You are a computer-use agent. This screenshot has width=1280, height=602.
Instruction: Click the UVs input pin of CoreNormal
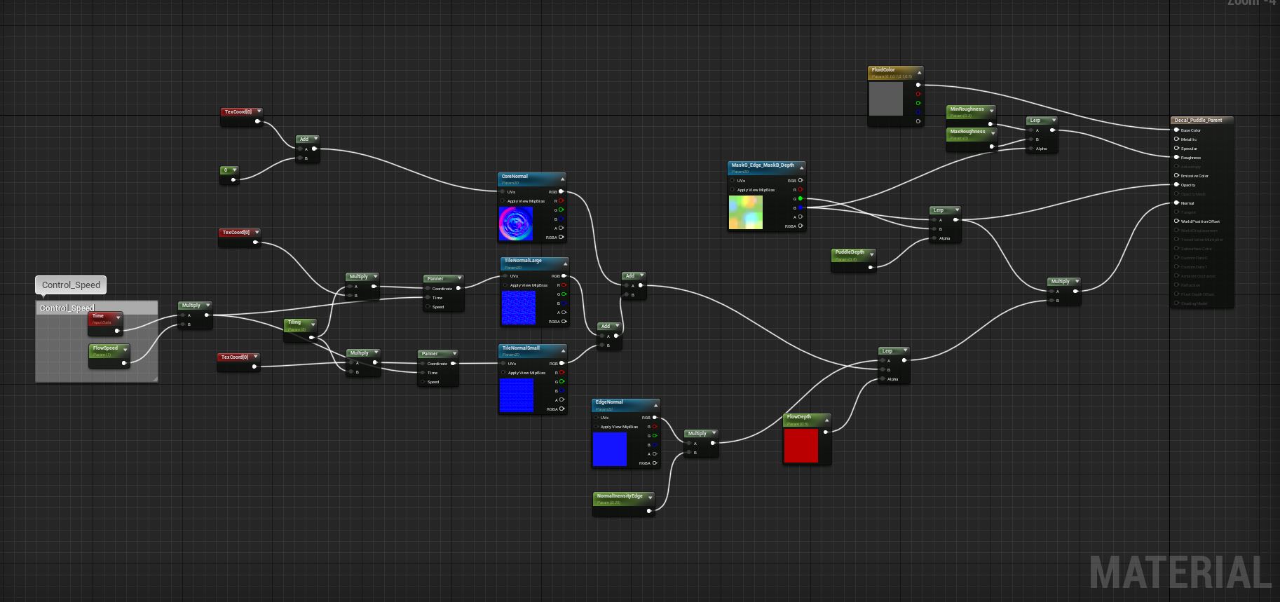[503, 191]
